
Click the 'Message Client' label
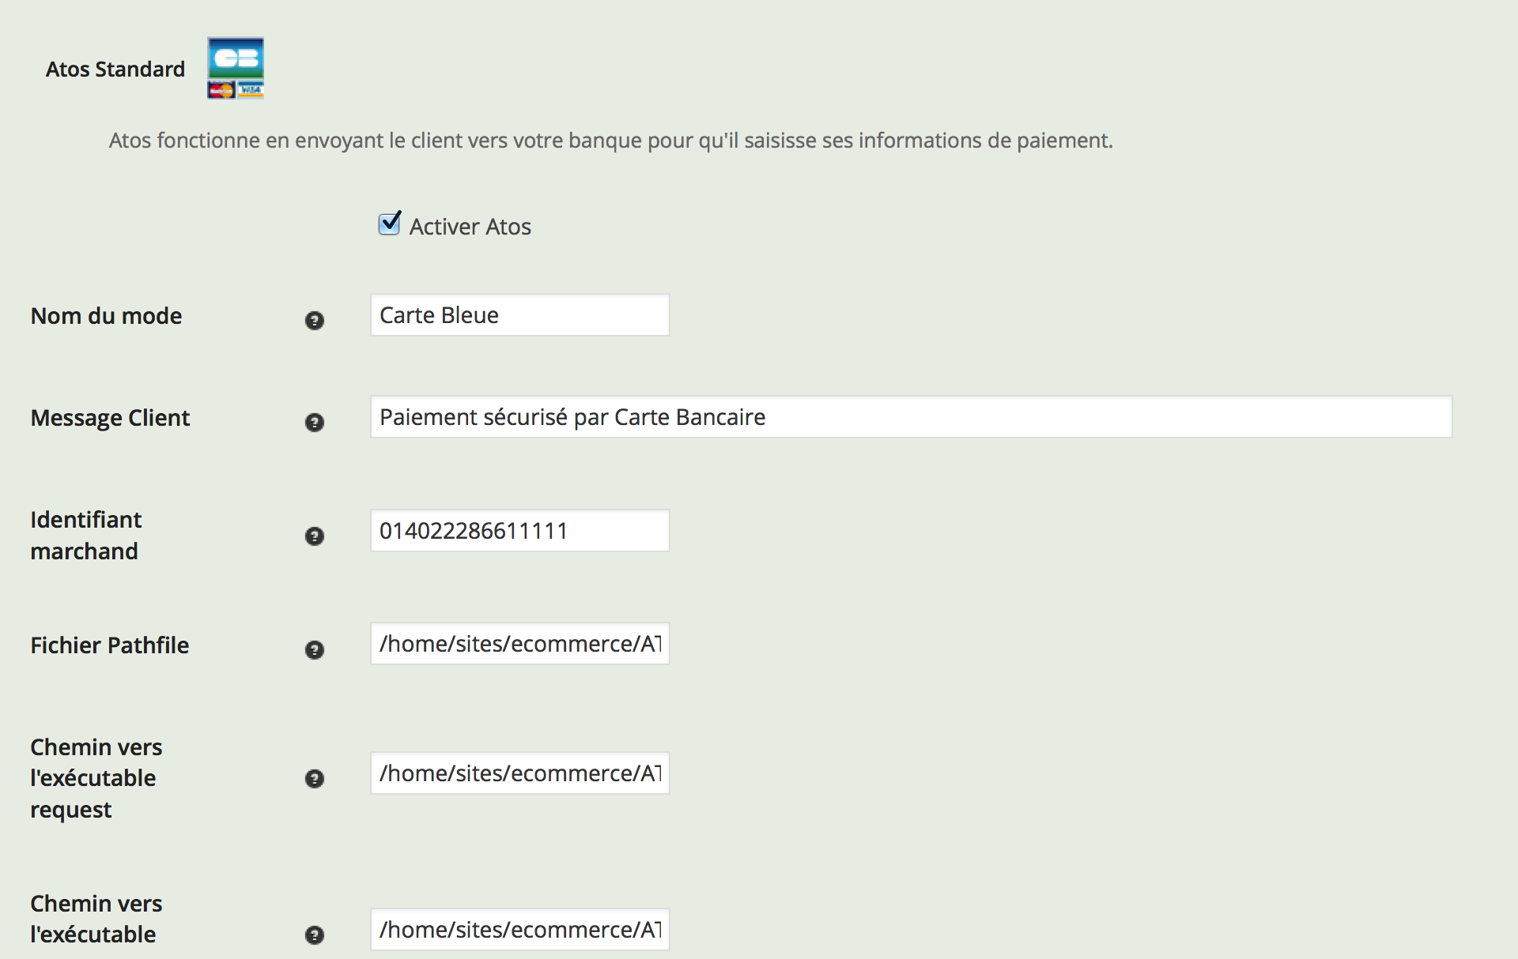[110, 418]
